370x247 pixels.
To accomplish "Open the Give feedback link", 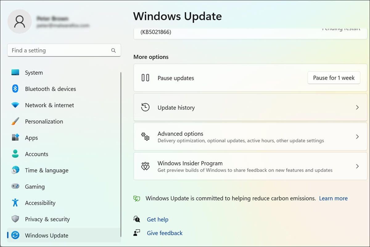I will pos(165,233).
